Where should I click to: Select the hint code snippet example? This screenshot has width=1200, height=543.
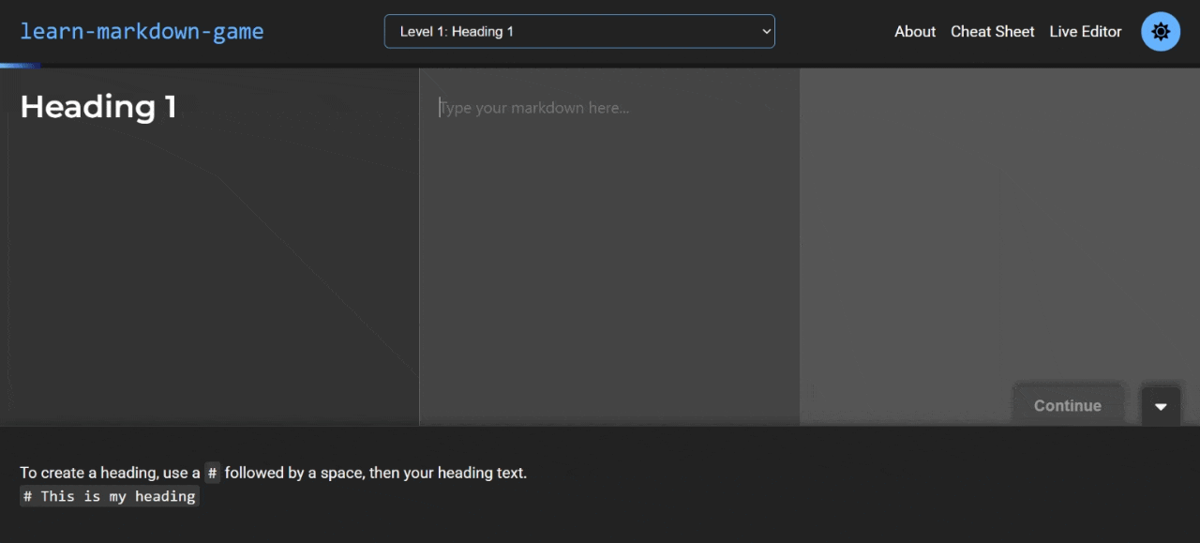[x=109, y=496]
